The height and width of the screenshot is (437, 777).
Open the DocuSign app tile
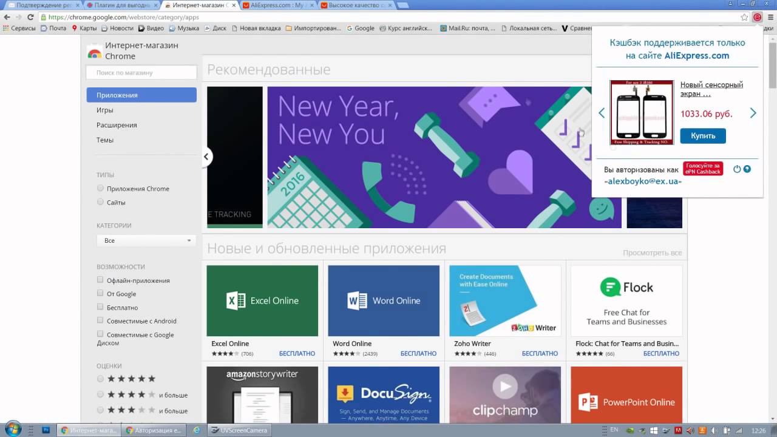pyautogui.click(x=384, y=395)
